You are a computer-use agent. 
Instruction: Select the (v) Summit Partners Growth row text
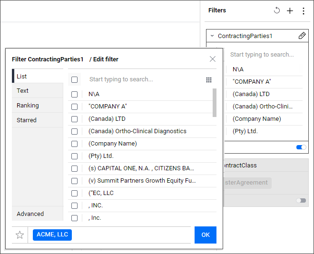coord(142,181)
